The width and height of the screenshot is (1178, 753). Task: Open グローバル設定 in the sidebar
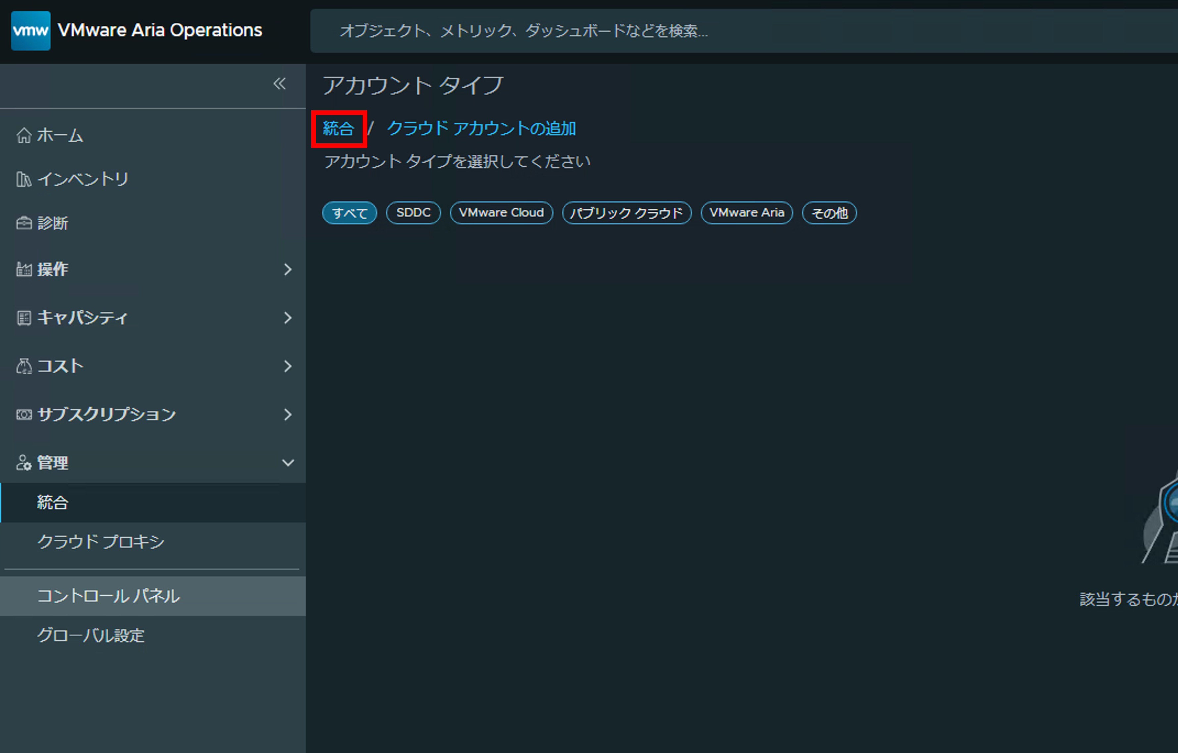(x=153, y=635)
